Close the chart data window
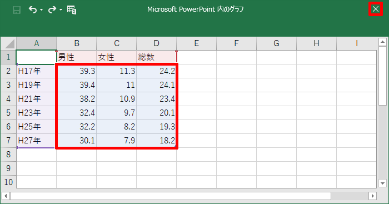The height and width of the screenshot is (204, 389). (376, 9)
